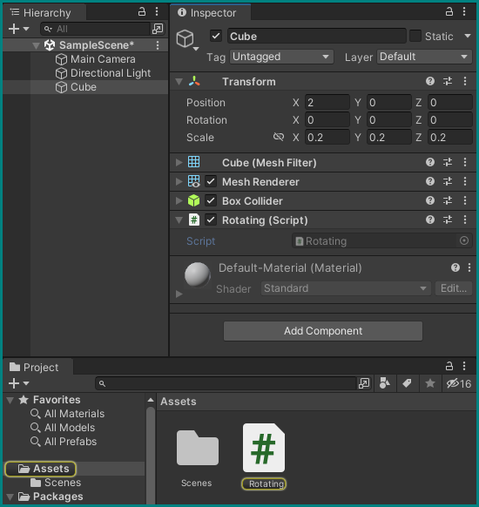Screen dimensions: 479x507
Task: Lock the Hierarchy panel
Action: (142, 12)
